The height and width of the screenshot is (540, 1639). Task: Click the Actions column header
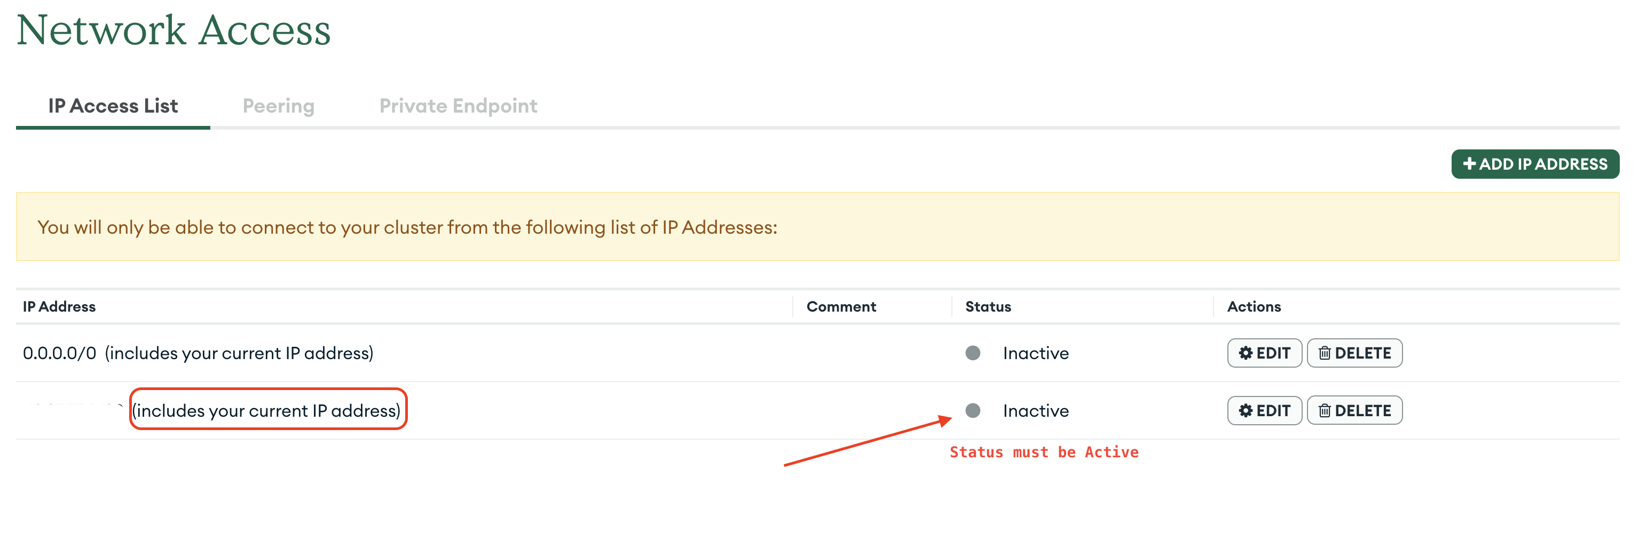[x=1254, y=307]
